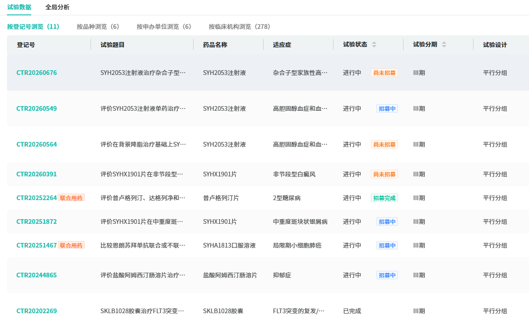Open trial CTR20252264 link
This screenshot has width=529, height=329.
click(x=36, y=198)
